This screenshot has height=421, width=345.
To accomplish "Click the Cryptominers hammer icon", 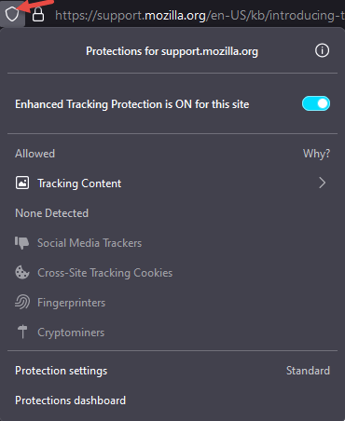I will point(22,332).
